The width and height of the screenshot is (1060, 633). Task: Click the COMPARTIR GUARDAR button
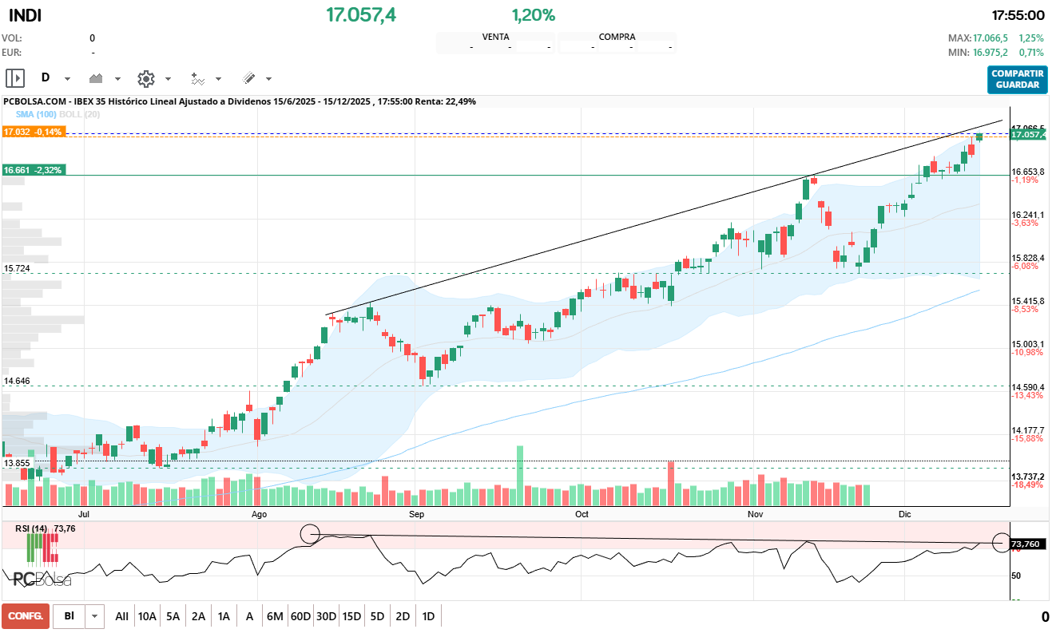(1017, 79)
